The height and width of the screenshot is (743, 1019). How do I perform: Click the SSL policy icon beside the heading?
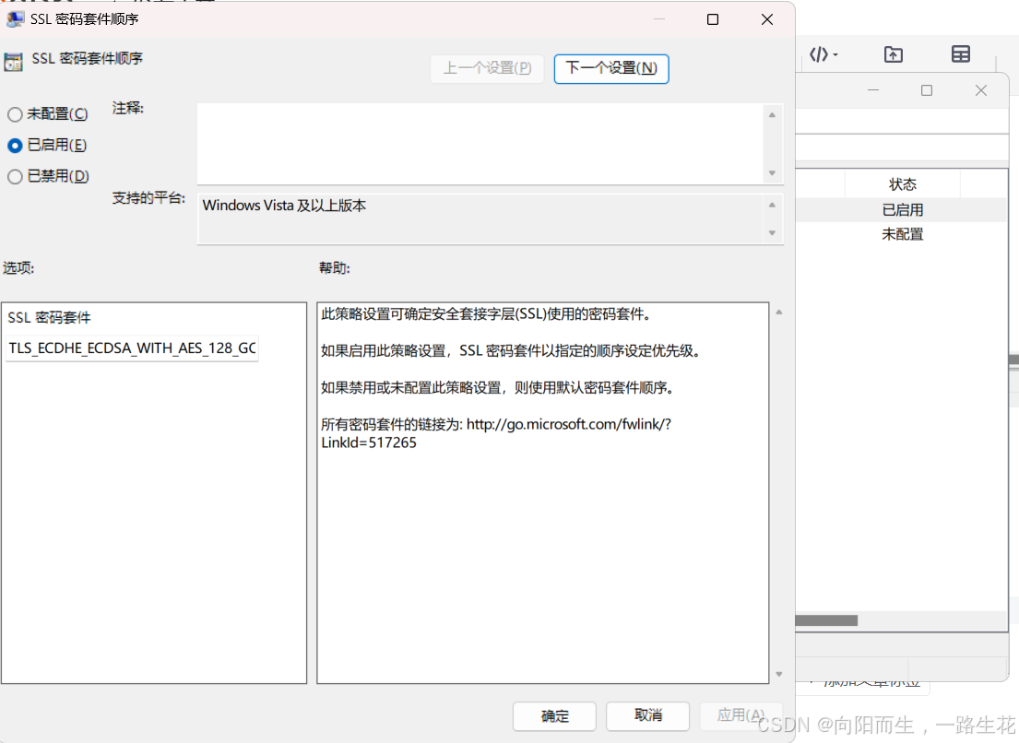pos(13,63)
